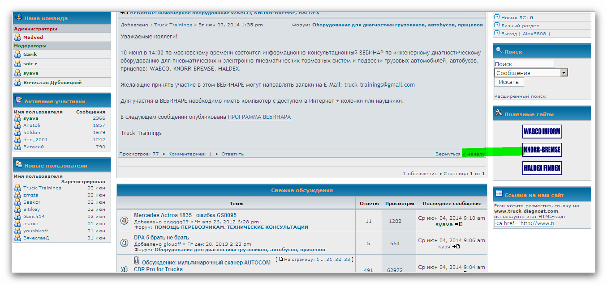
Task: Open the glouoff author link
Action: pyautogui.click(x=173, y=244)
